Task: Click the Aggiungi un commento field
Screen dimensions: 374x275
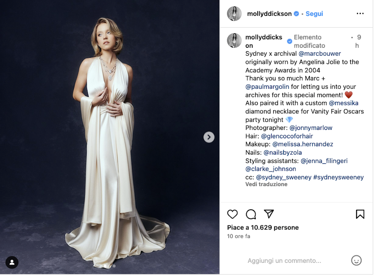Action: click(x=284, y=261)
